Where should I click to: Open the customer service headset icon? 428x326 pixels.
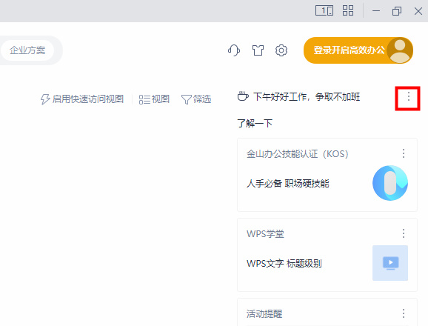coord(234,50)
